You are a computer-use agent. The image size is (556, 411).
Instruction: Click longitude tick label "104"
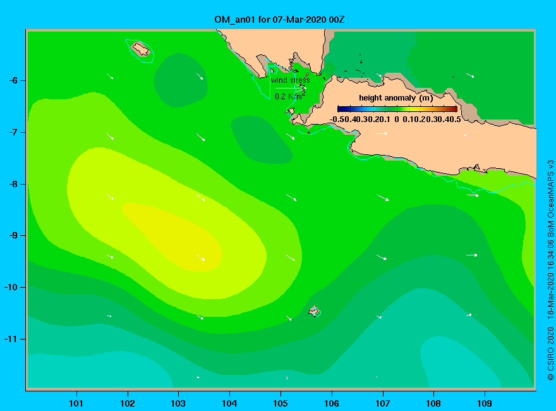coord(229,403)
